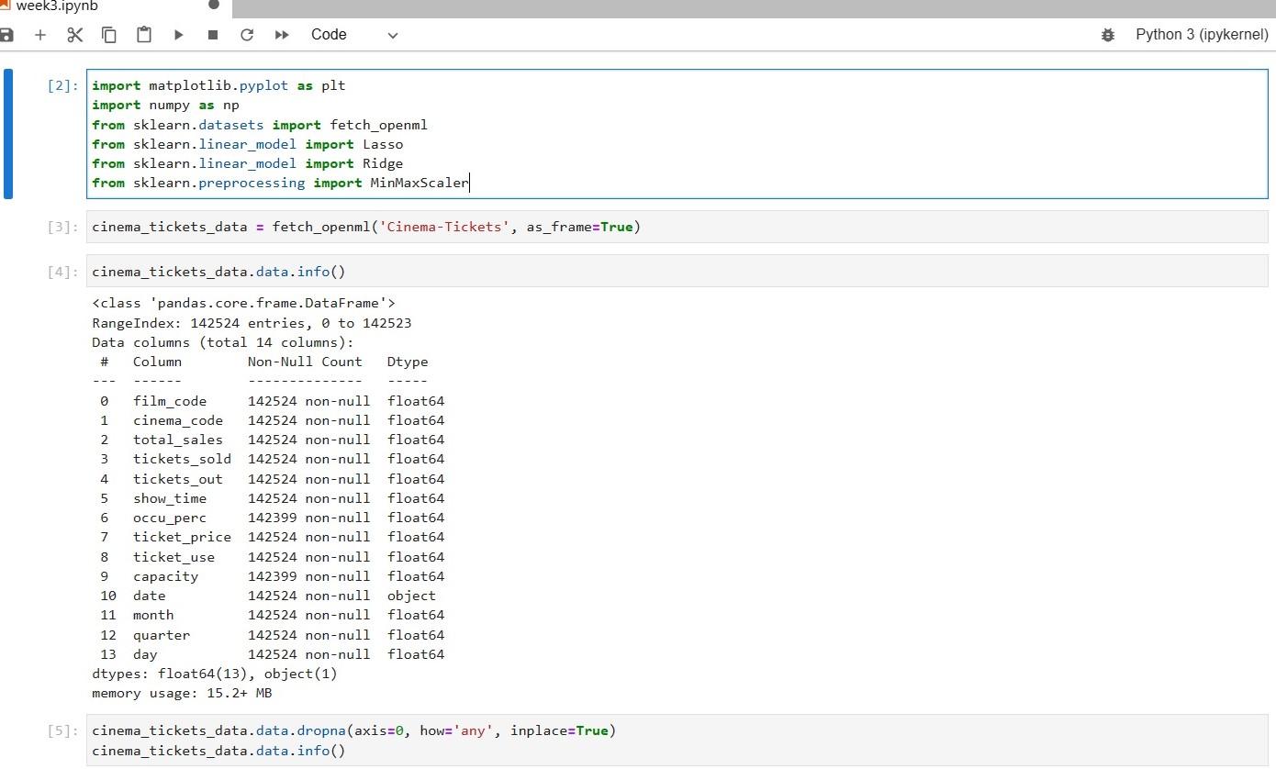
Task: Click 'MinMaxScaler' in the import line
Action: 420,183
